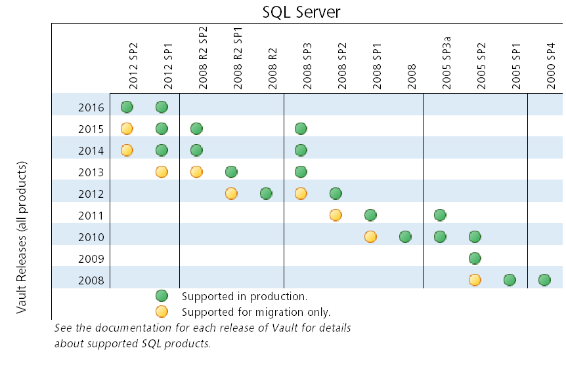566x365 pixels.
Task: Click green dot in 2010 row, SQL 2008 column
Action: [x=405, y=237]
